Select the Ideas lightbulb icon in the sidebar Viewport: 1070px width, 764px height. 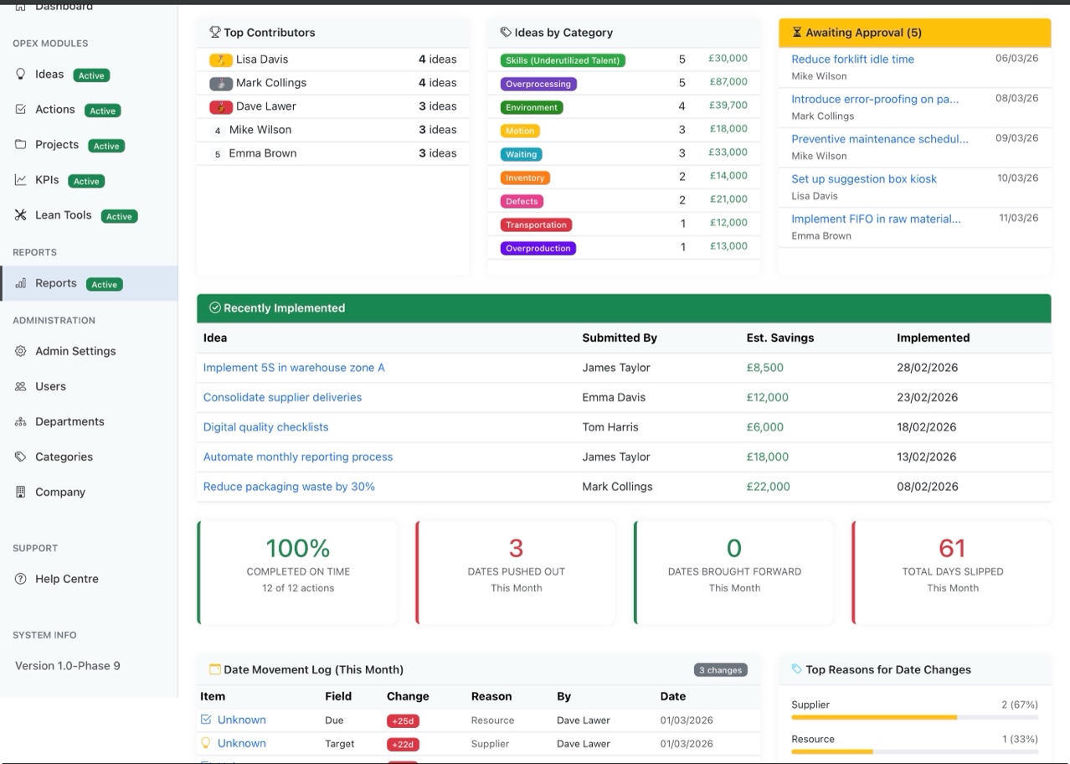tap(21, 74)
